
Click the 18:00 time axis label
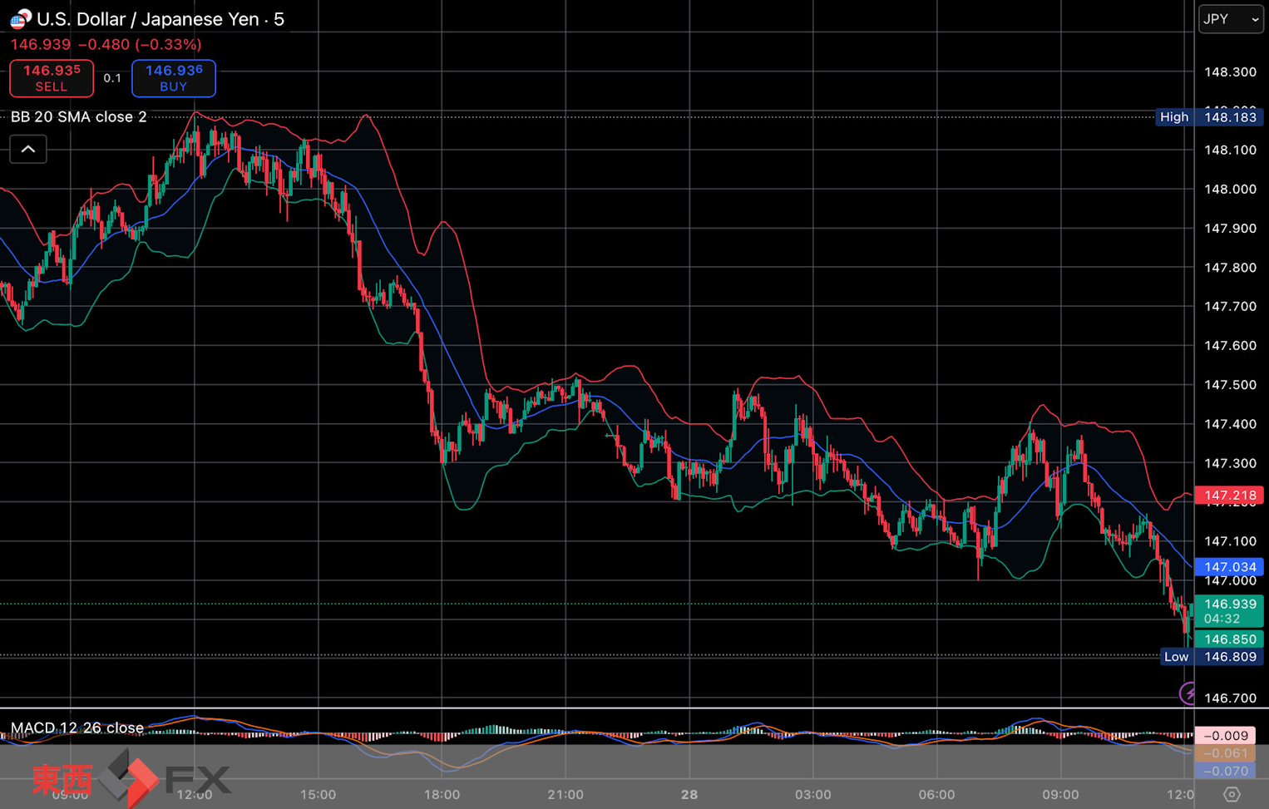[x=442, y=794]
